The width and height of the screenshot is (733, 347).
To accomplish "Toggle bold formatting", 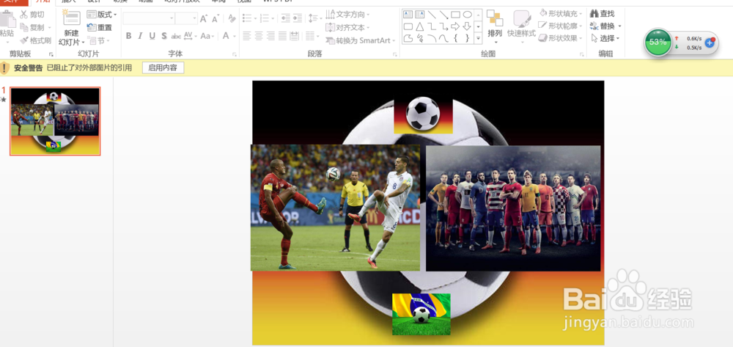I will pyautogui.click(x=128, y=36).
